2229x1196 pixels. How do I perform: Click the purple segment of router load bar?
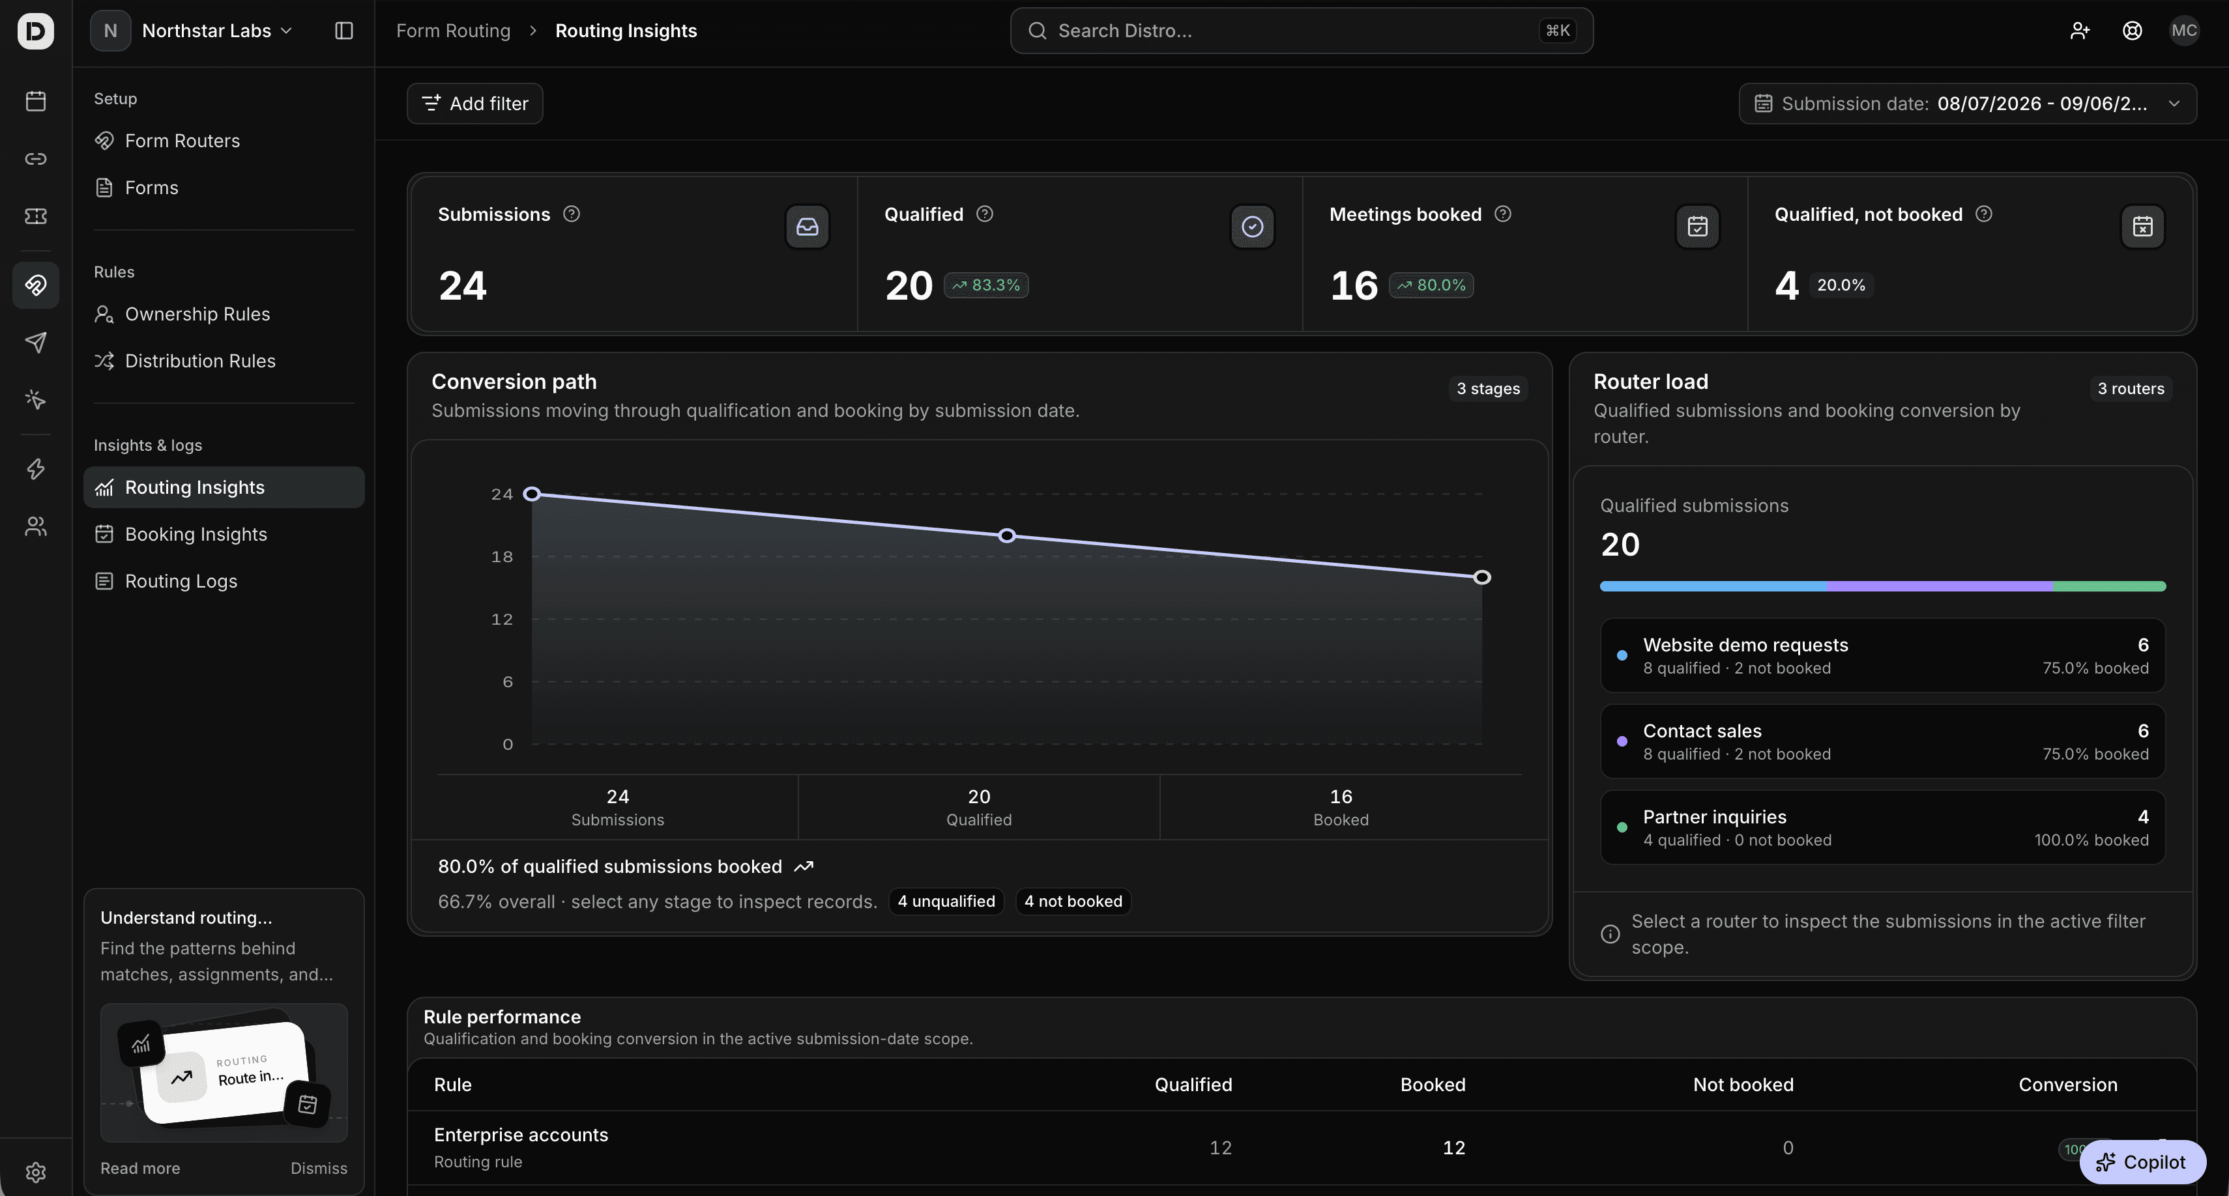pyautogui.click(x=1940, y=586)
